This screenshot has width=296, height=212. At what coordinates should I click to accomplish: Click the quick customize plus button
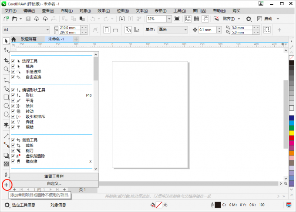6,185
